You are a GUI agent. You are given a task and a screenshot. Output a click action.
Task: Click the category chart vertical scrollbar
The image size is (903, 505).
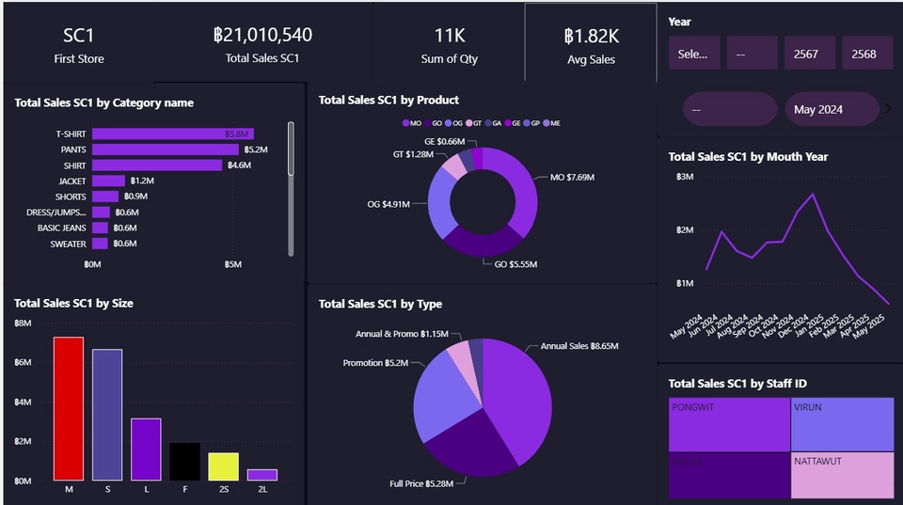pos(291,150)
